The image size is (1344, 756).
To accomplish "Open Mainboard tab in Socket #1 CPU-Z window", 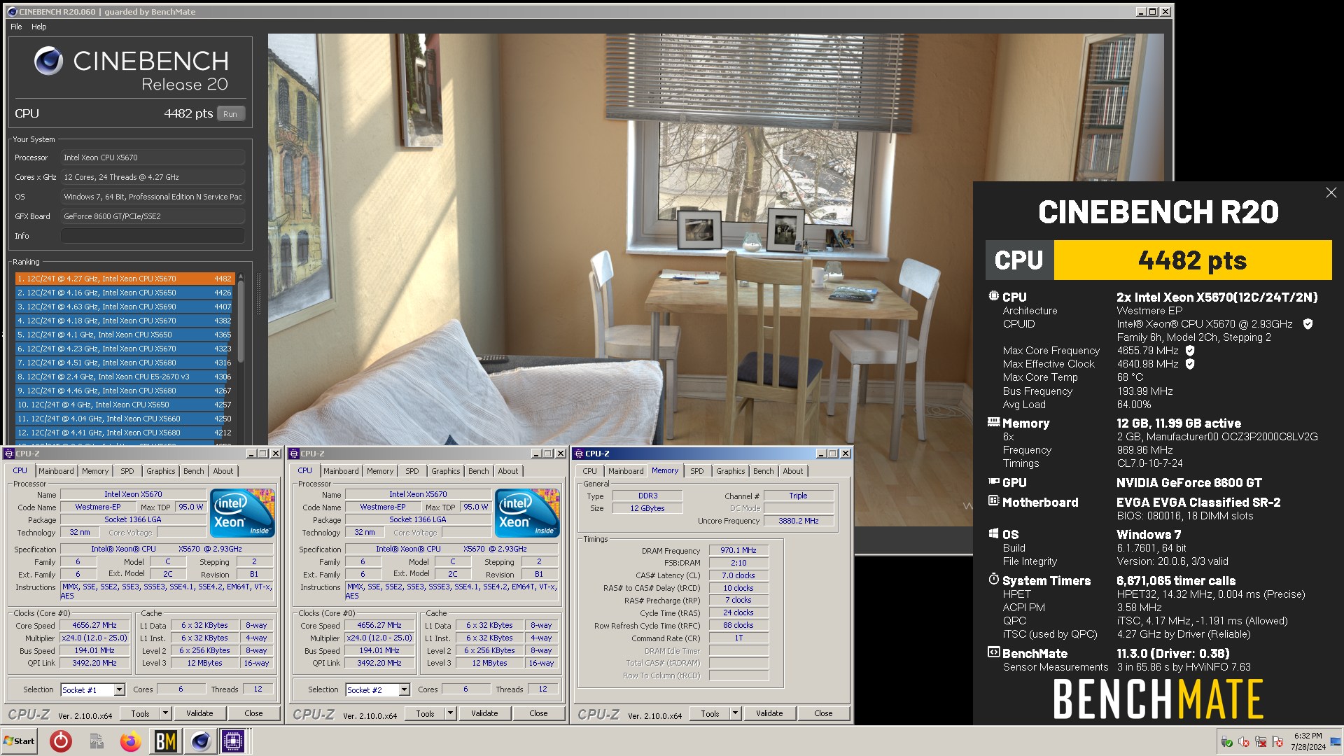I will coord(56,471).
